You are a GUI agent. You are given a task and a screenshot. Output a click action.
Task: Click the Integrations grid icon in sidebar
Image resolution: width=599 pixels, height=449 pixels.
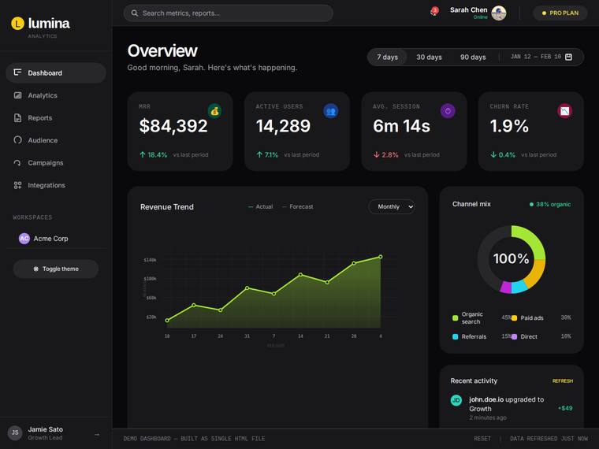pyautogui.click(x=17, y=185)
